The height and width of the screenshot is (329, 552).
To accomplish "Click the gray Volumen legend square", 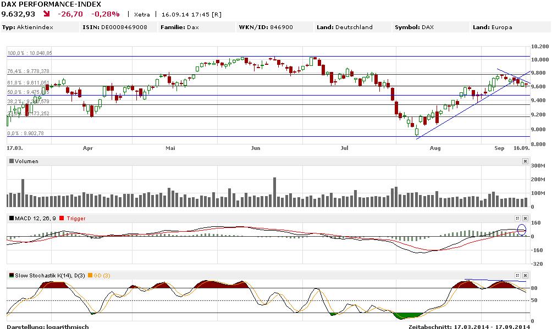I will pos(12,161).
